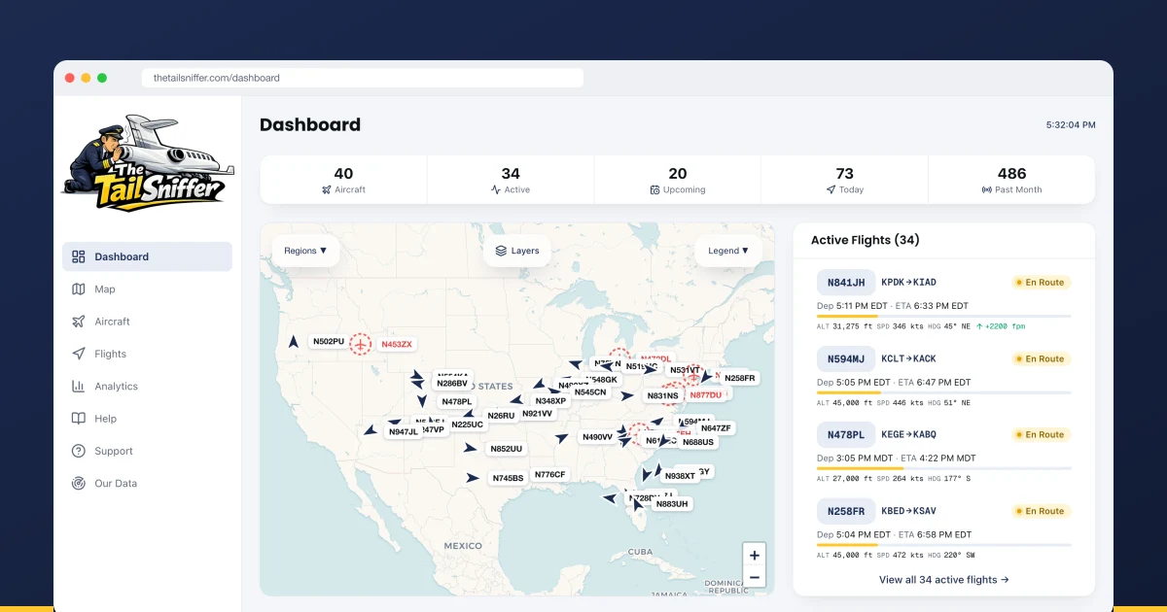1167x612 pixels.
Task: Open N258FR badge in Active Flights list
Action: [x=846, y=511]
